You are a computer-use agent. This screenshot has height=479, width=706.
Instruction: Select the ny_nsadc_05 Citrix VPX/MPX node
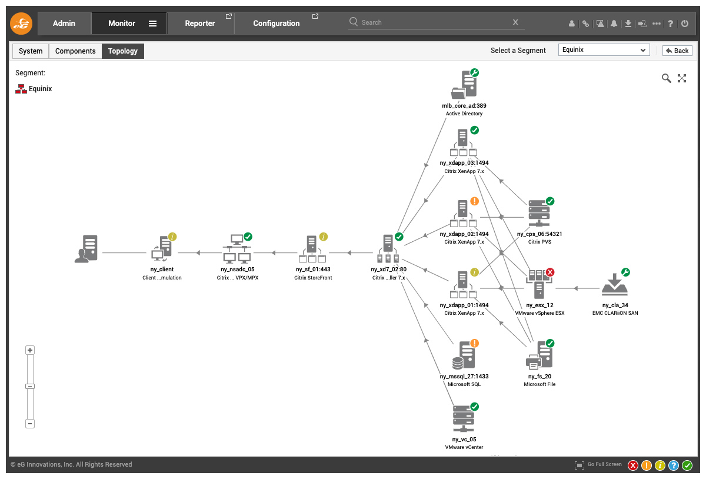coord(237,249)
